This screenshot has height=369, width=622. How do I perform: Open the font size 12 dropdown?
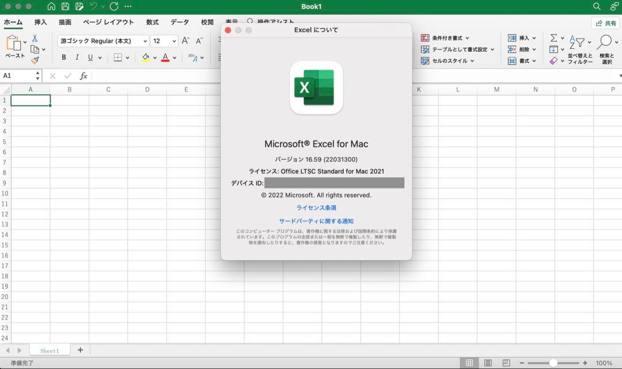pyautogui.click(x=163, y=41)
